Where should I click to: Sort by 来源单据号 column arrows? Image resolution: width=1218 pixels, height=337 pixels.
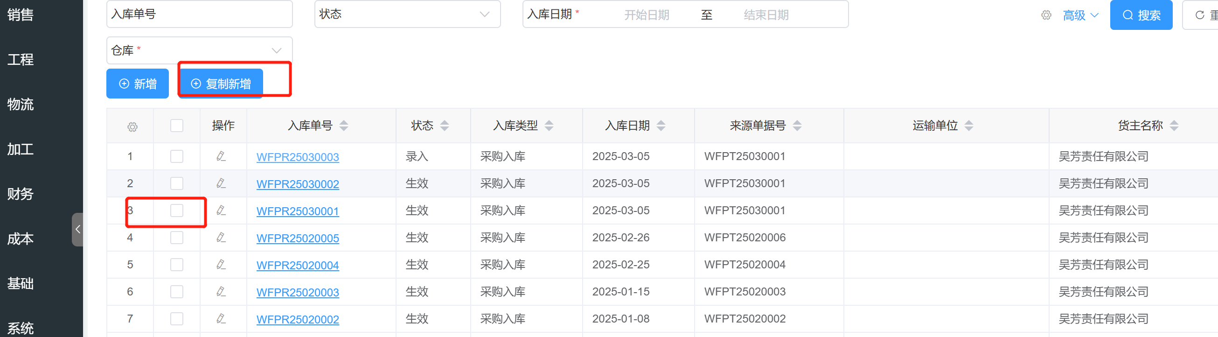(797, 126)
